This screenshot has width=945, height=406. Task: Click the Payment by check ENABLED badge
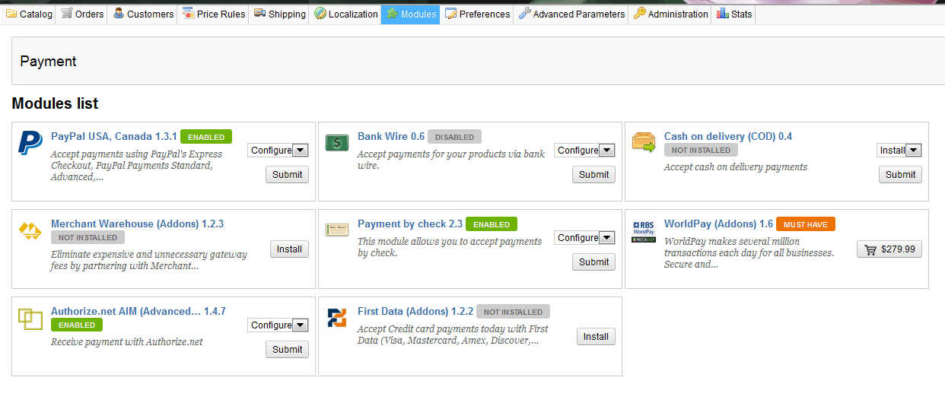point(492,224)
